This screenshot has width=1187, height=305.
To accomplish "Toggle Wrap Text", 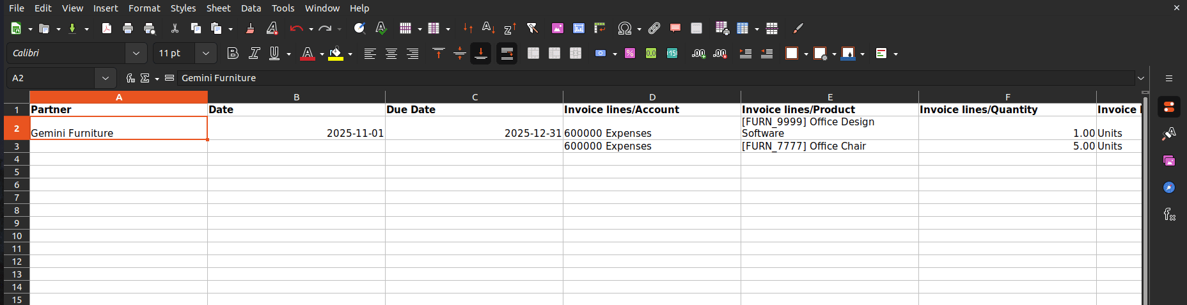I will tap(507, 53).
